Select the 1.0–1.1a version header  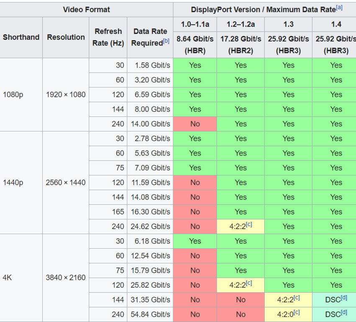[x=195, y=24]
